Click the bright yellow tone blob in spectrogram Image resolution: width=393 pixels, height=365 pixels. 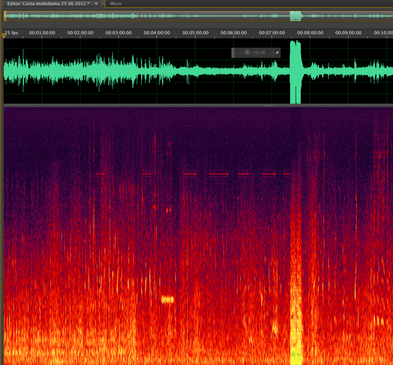tap(167, 300)
